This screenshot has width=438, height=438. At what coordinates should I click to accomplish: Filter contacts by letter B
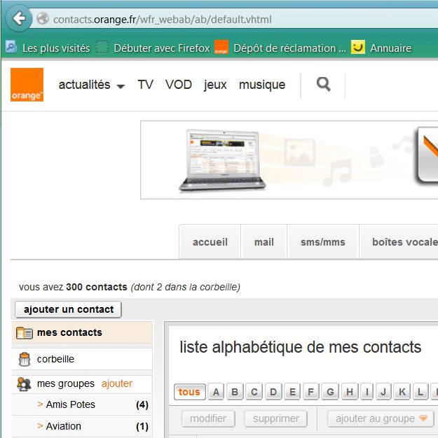[x=235, y=392]
